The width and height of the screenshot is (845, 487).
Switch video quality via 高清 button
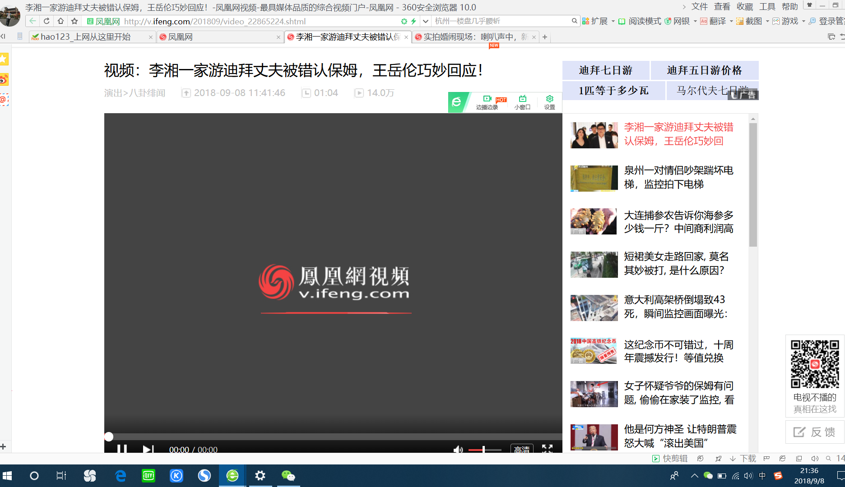coord(521,450)
